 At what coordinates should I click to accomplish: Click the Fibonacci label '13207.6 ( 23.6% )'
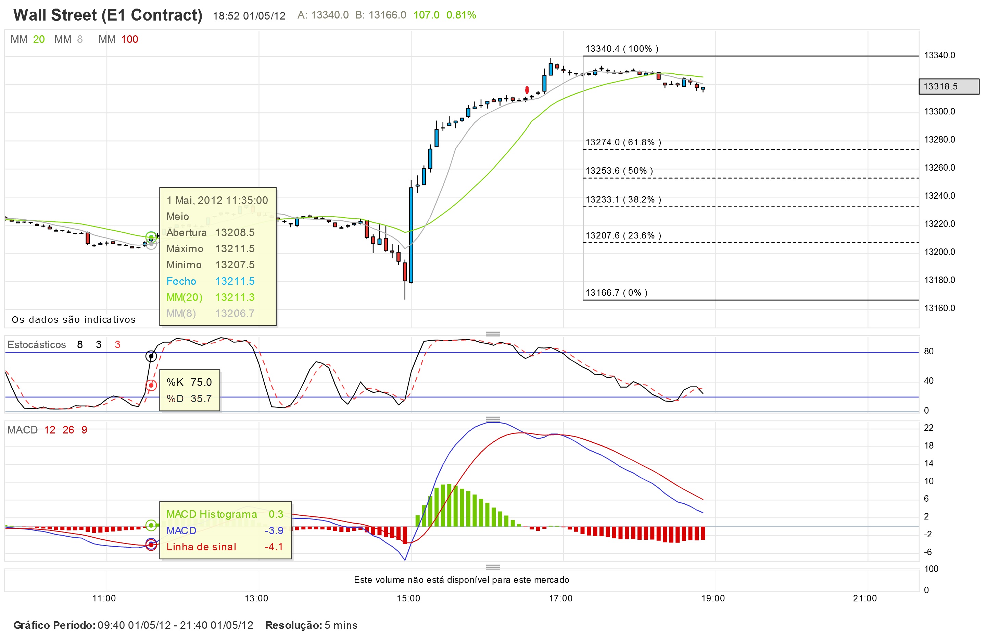[623, 235]
